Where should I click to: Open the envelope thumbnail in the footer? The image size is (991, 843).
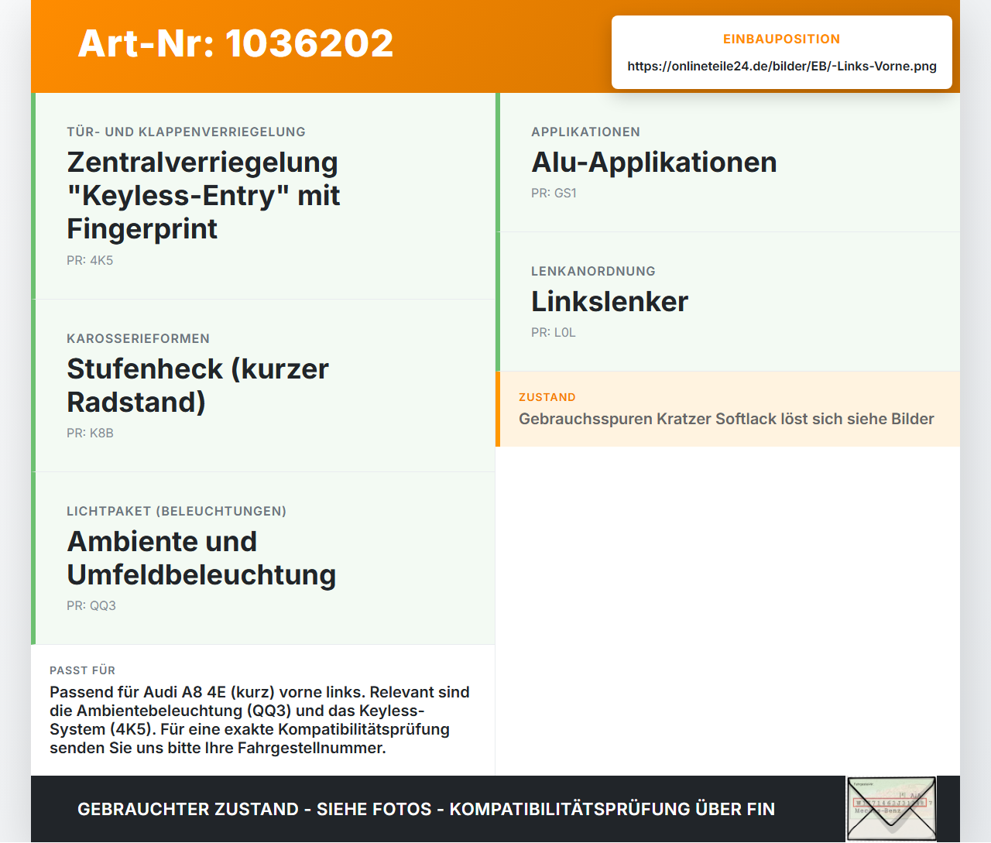pyautogui.click(x=891, y=808)
